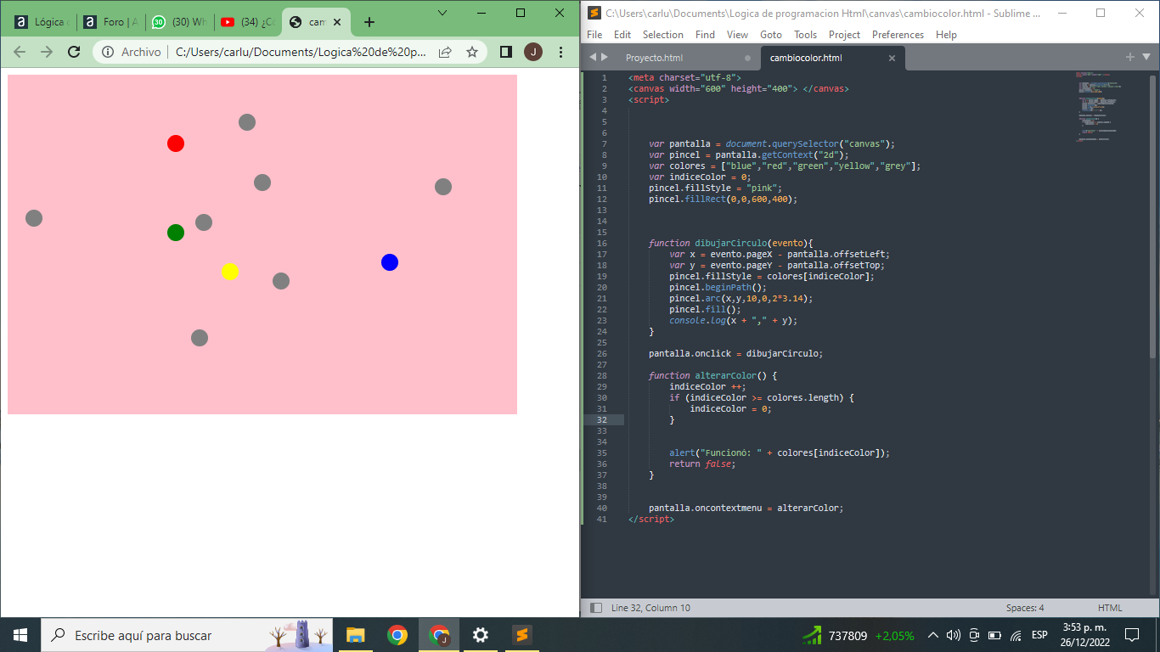Screen dimensions: 1160x652
Task: Open File Explorer from the taskbar
Action: (355, 635)
